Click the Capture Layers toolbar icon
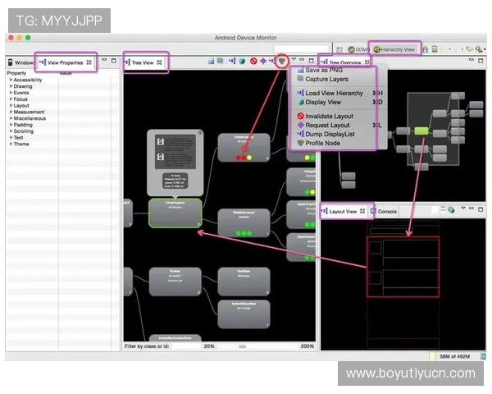 tap(221, 62)
